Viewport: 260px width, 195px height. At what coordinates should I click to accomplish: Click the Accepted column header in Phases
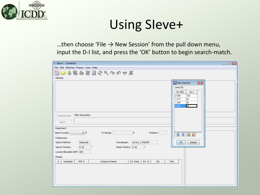(68, 161)
